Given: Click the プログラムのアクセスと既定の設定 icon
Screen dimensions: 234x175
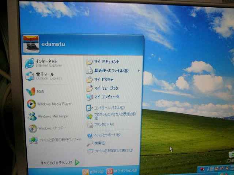Looking at the screenshot, I should click(90, 116).
